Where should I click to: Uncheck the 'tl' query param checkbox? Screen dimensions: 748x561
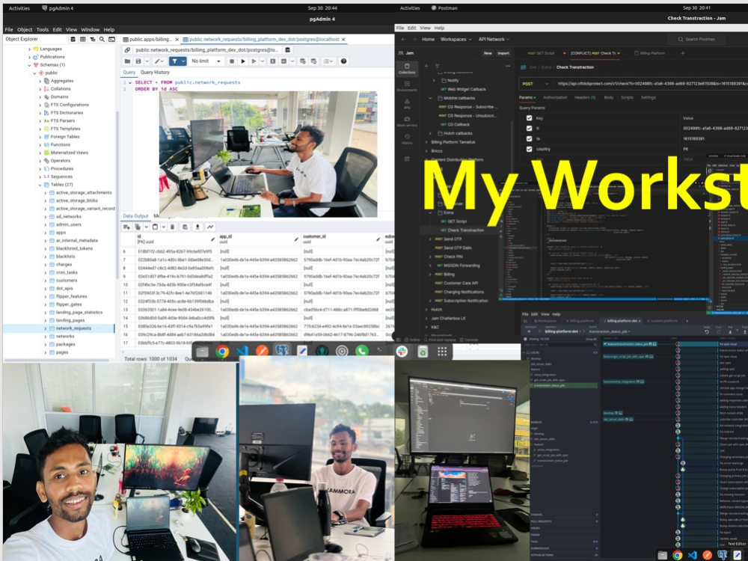pos(529,129)
